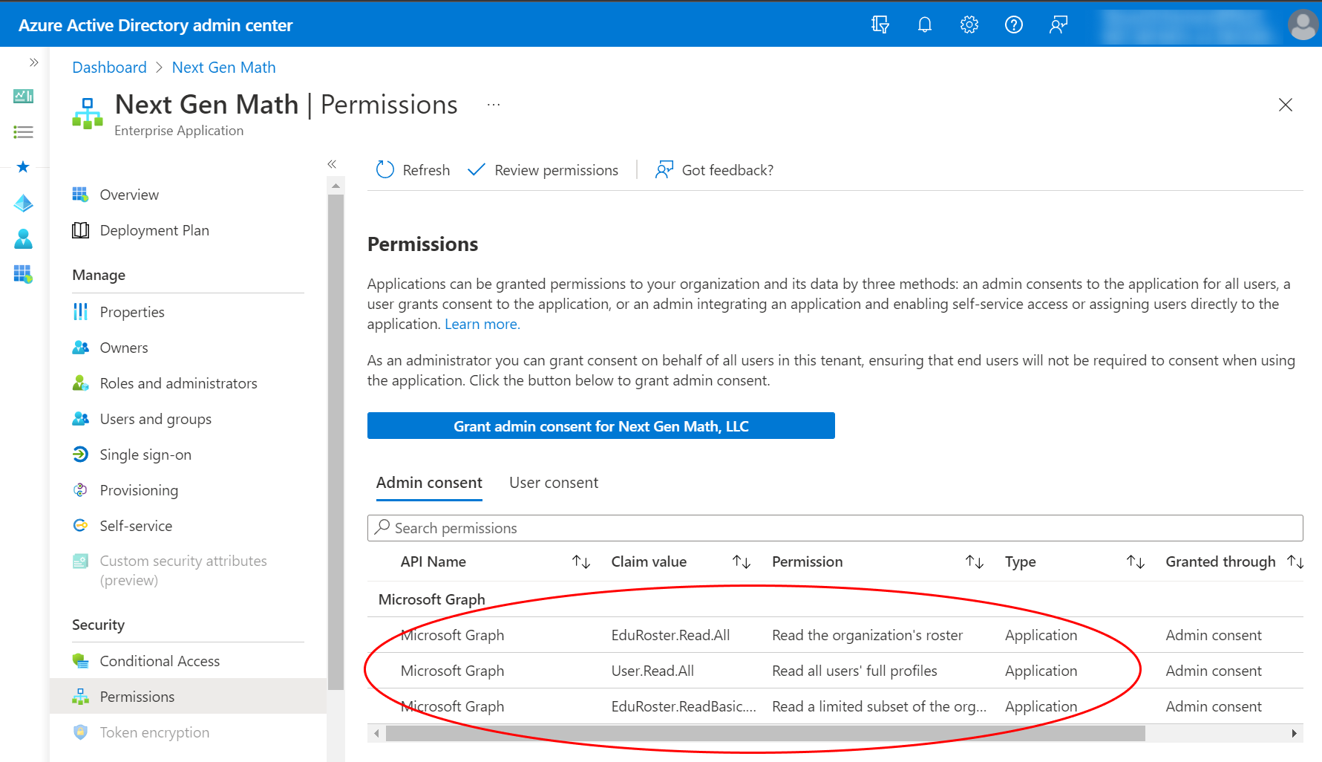Click the table's horizontal scrollbar thumb
The height and width of the screenshot is (762, 1322).
click(x=765, y=734)
